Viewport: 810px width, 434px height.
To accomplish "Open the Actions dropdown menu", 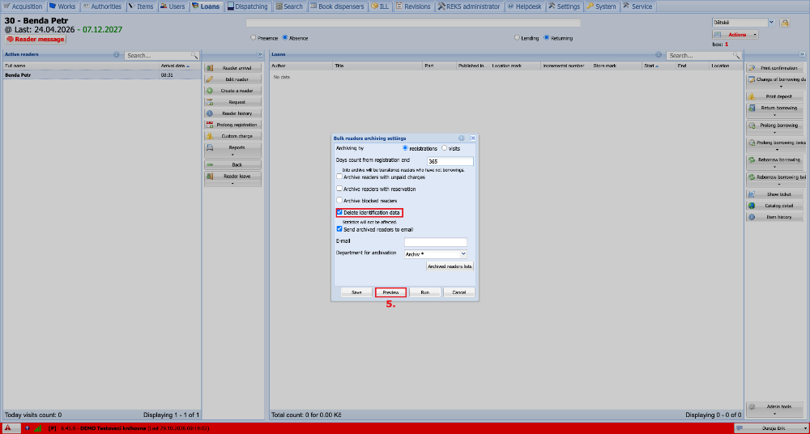I will point(735,35).
